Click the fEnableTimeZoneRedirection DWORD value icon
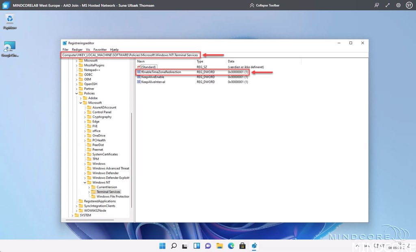The image size is (416, 252). 139,72
